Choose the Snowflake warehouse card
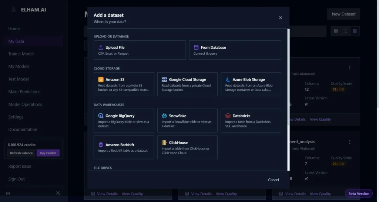379x202 pixels. [187, 120]
